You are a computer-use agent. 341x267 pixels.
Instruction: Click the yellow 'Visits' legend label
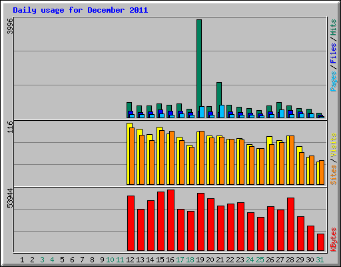(334, 146)
